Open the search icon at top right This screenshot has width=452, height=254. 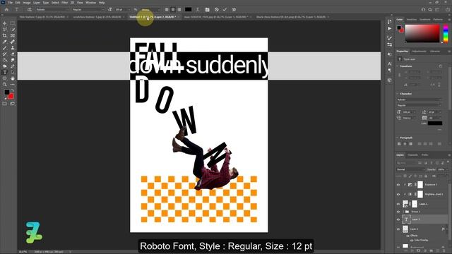point(430,9)
